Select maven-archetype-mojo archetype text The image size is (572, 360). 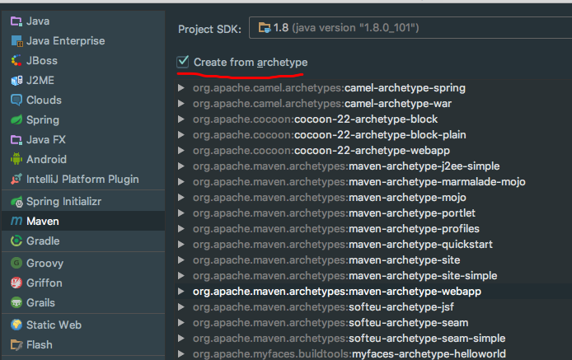click(407, 198)
